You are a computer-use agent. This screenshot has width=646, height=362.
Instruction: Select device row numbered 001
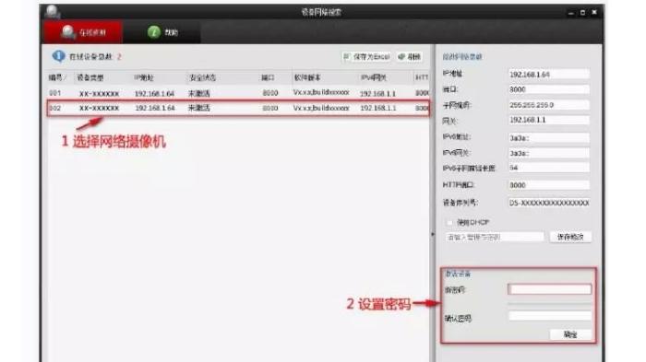pos(238,93)
